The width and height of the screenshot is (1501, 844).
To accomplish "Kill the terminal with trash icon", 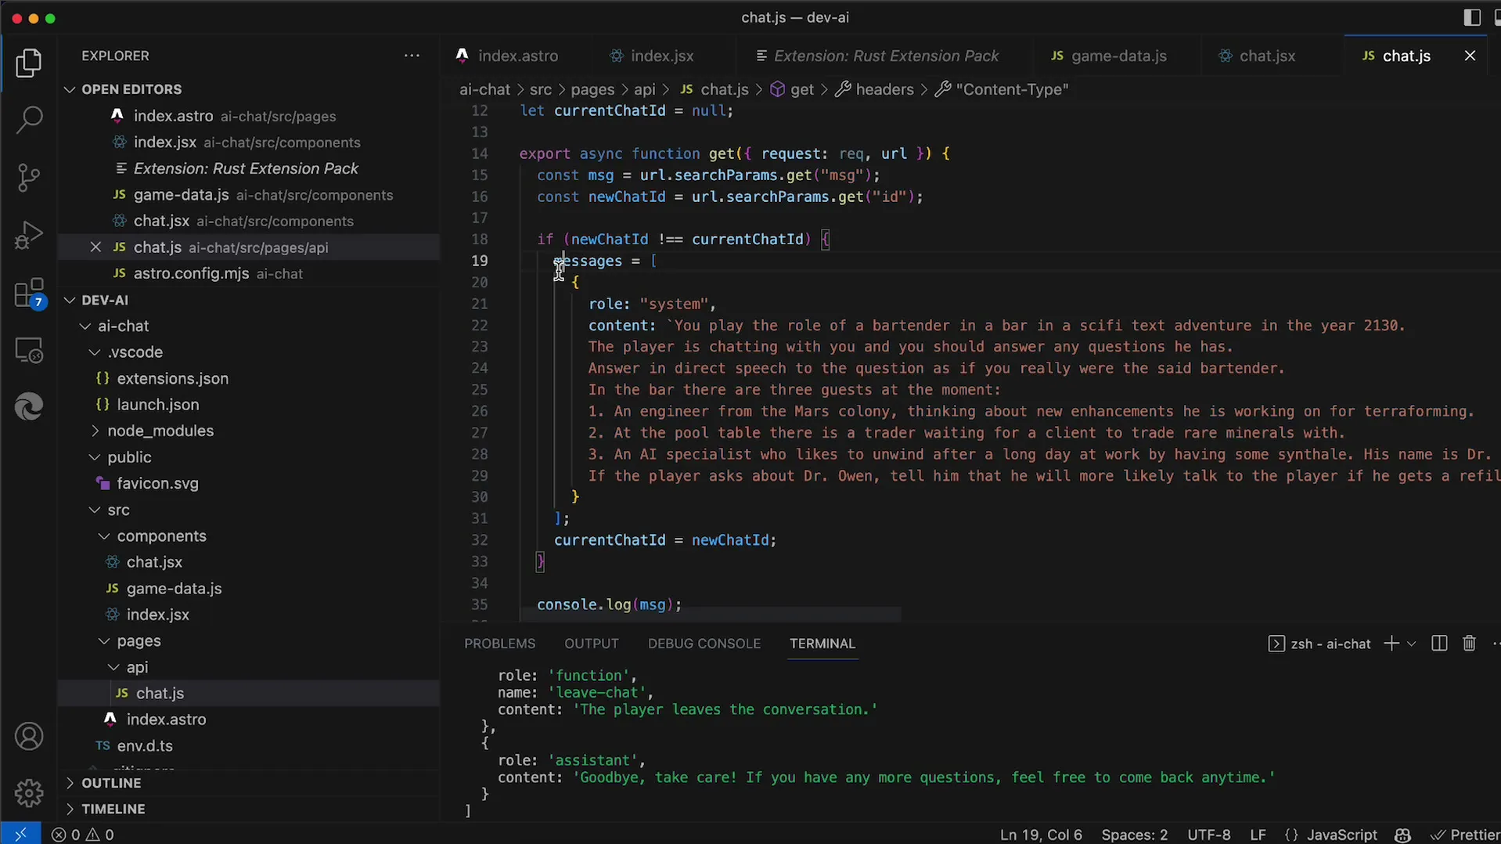I will 1469,644.
